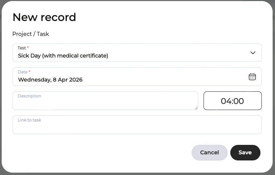Click the "Description" placeholder label

29,96
